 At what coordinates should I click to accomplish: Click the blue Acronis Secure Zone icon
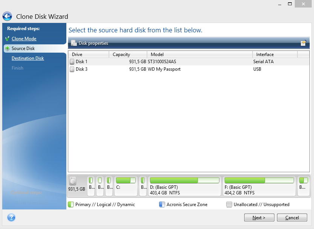point(162,205)
